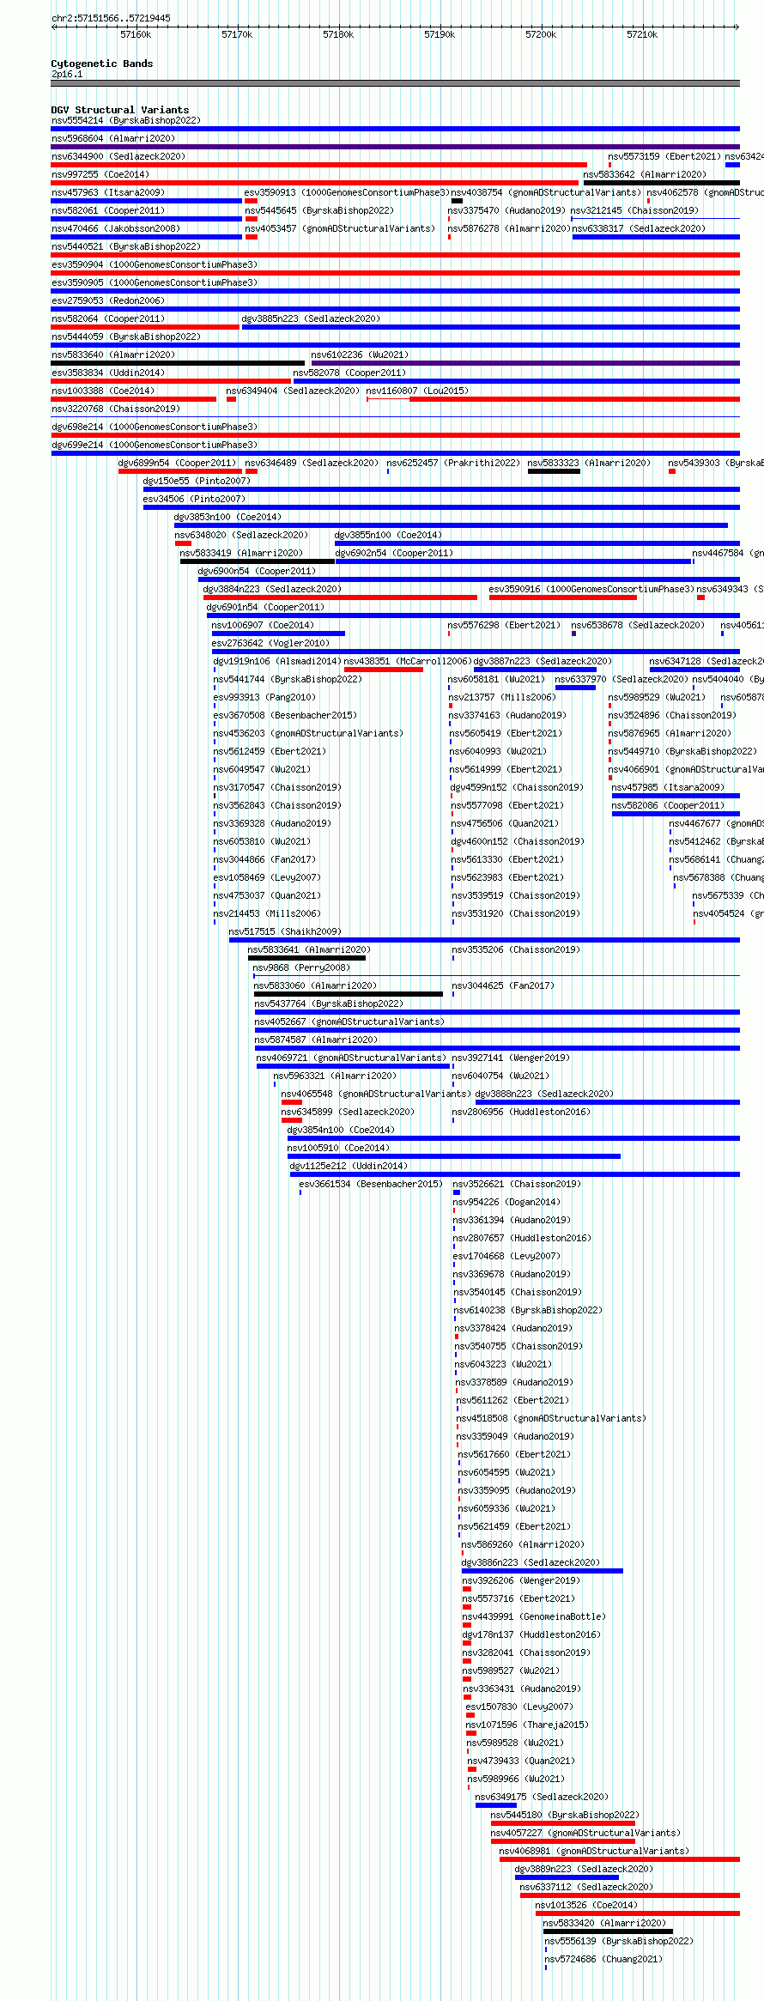
Task: Select nsv1006907 (Coe2014) variant
Action: (263, 625)
